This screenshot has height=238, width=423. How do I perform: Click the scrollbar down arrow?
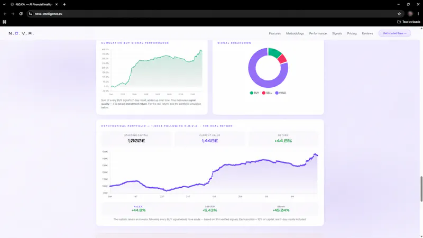coord(421,236)
